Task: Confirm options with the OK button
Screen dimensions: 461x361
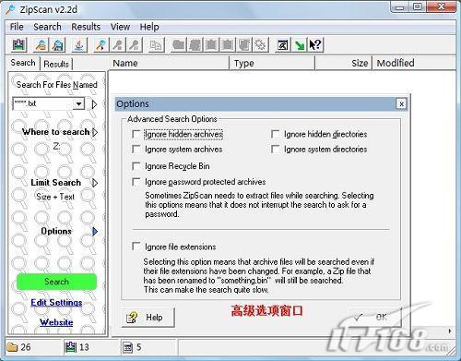Action: [375, 318]
